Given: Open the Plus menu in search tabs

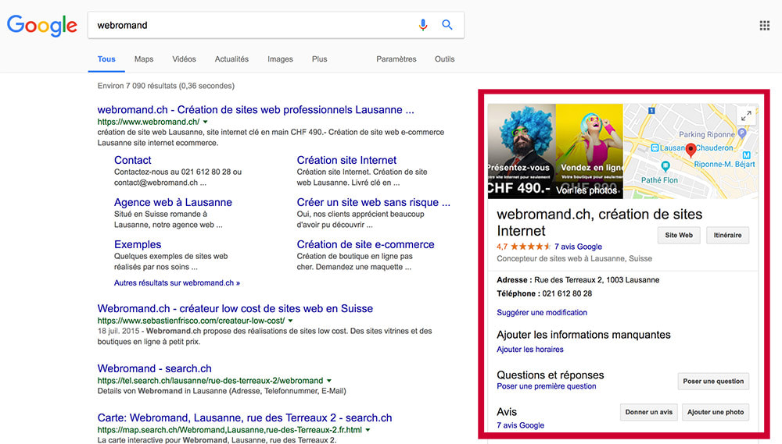Looking at the screenshot, I should 319,59.
